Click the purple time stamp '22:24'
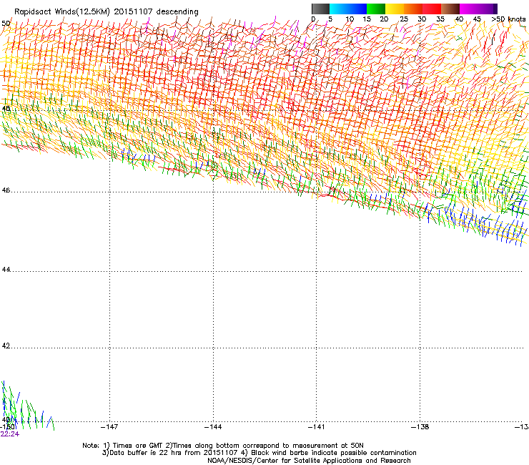Screen dimensions: 529x465 tap(10, 434)
